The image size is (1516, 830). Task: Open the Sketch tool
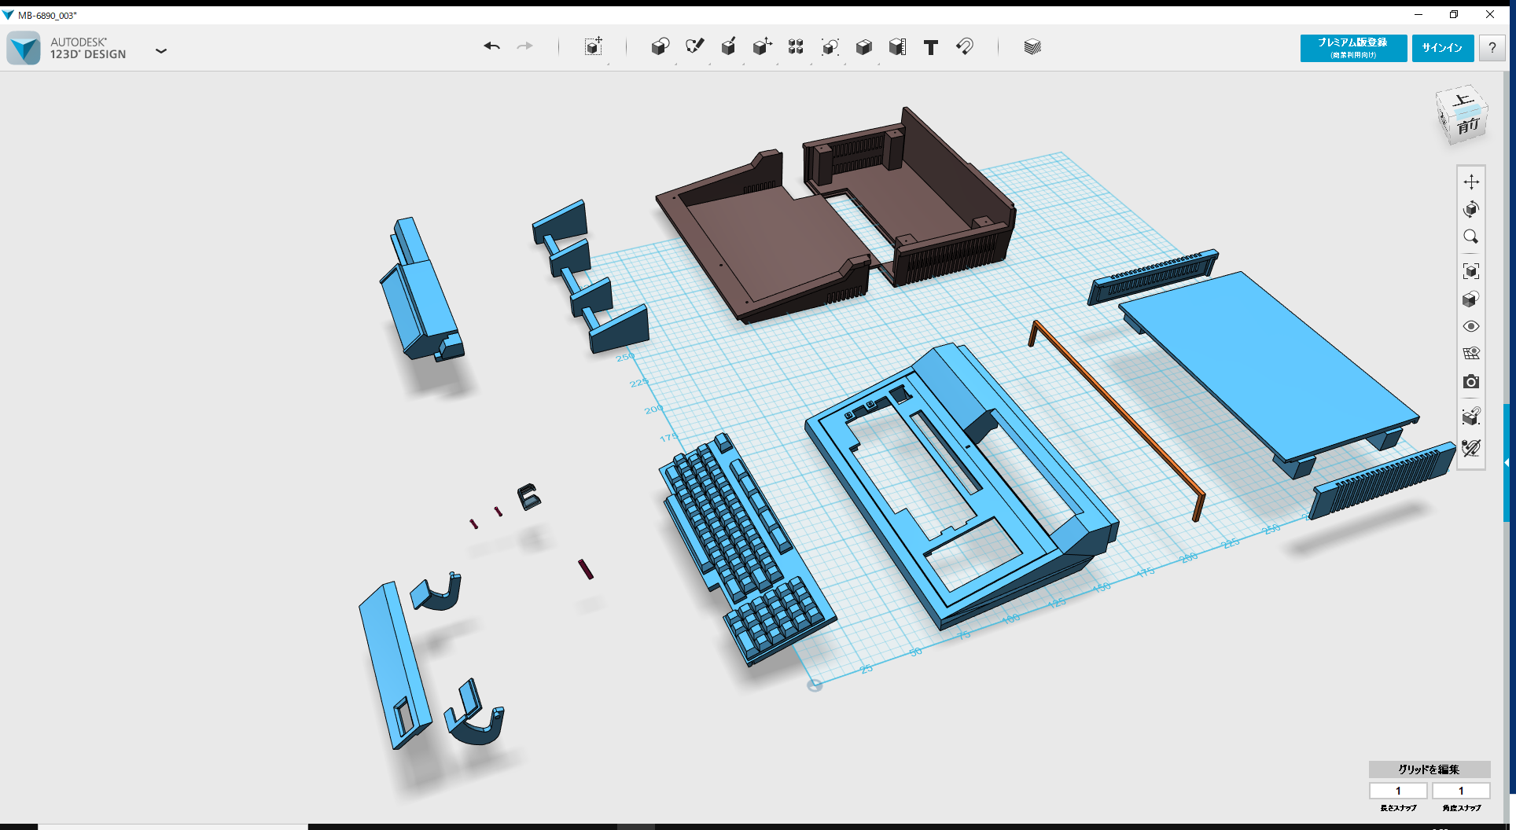(x=694, y=47)
